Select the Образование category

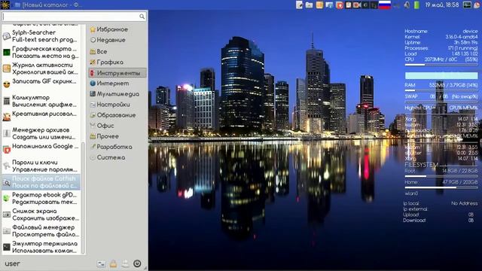point(117,115)
